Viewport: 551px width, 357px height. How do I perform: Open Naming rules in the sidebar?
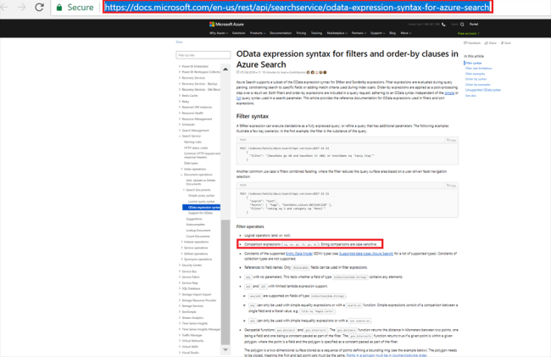(x=193, y=142)
